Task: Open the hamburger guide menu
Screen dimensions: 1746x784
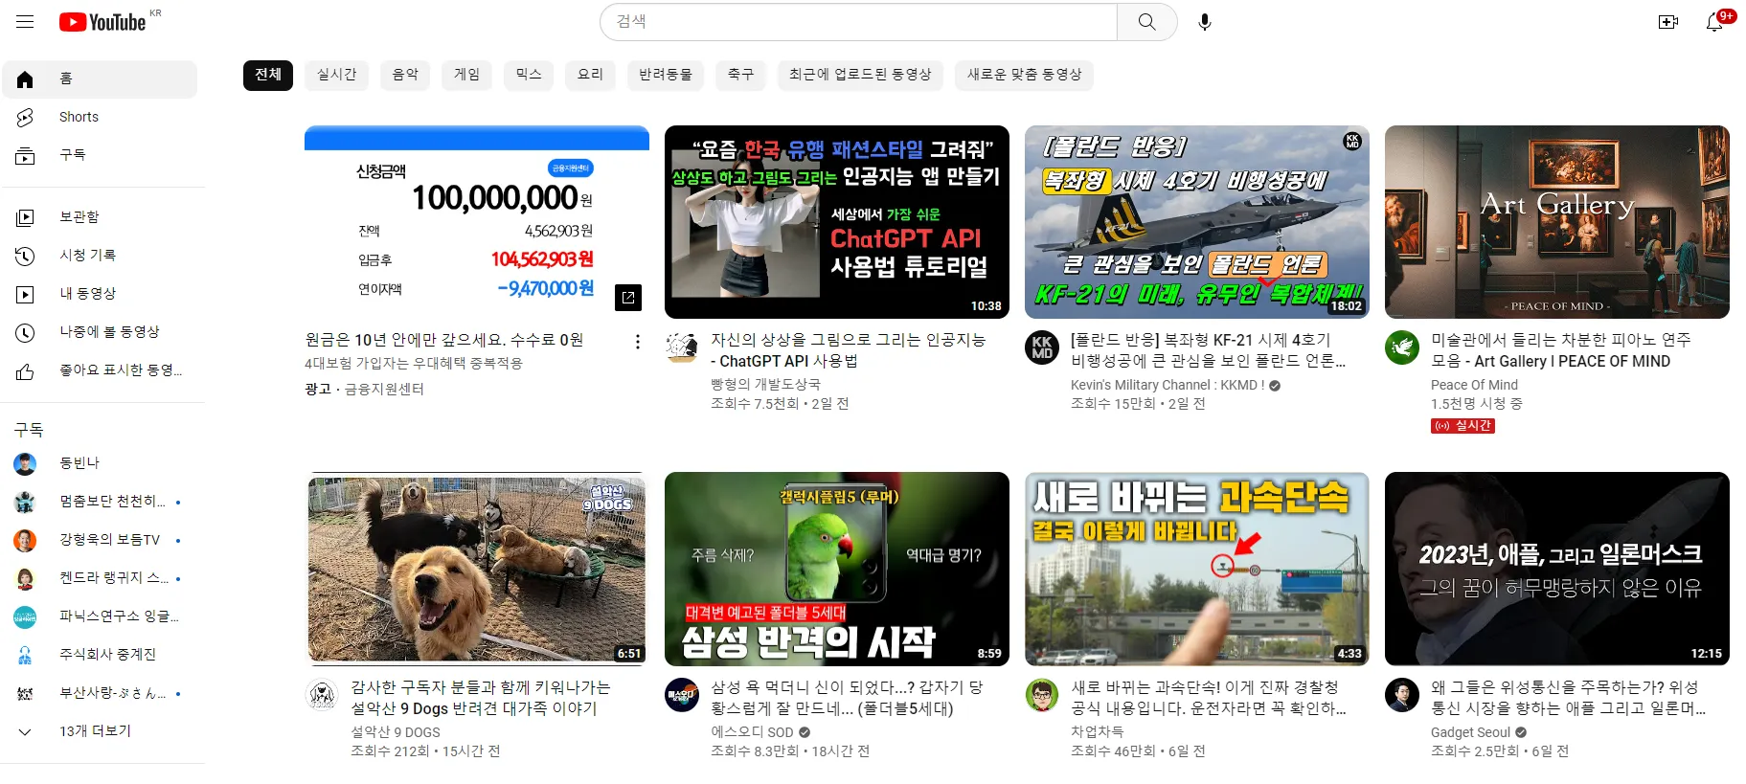Action: point(25,22)
